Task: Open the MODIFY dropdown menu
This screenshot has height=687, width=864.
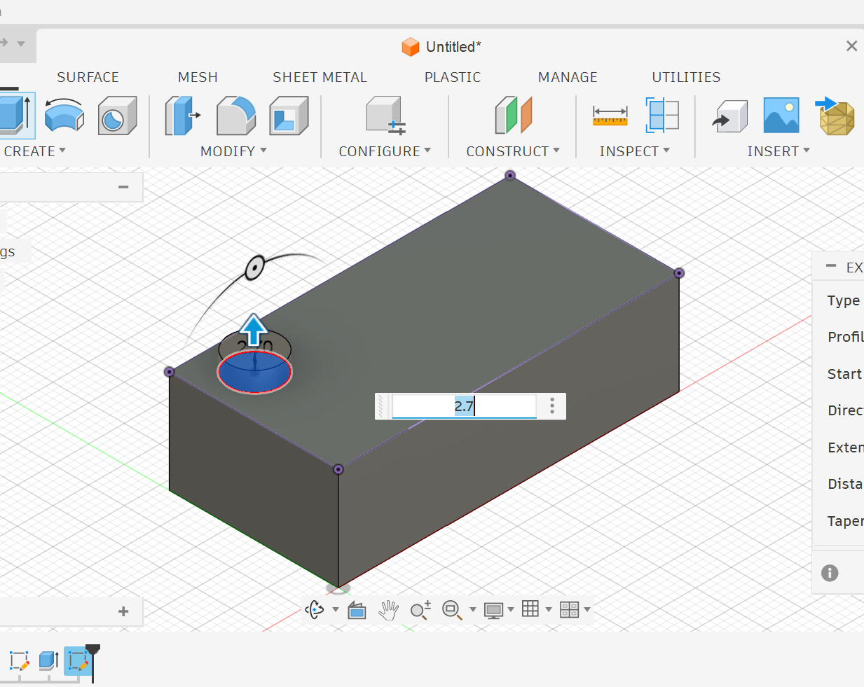Action: (233, 151)
